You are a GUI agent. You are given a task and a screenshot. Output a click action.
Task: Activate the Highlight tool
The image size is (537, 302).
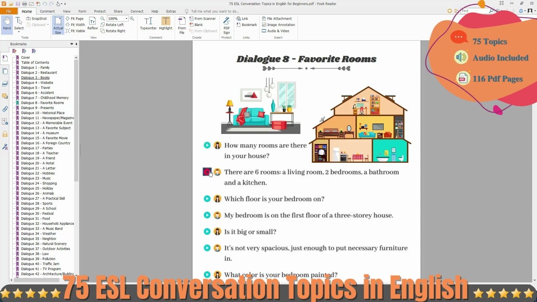pos(165,23)
